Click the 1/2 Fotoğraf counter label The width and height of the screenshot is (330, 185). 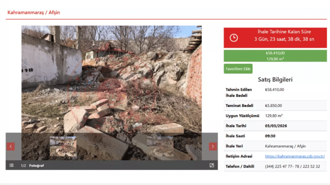pyautogui.click(x=32, y=166)
